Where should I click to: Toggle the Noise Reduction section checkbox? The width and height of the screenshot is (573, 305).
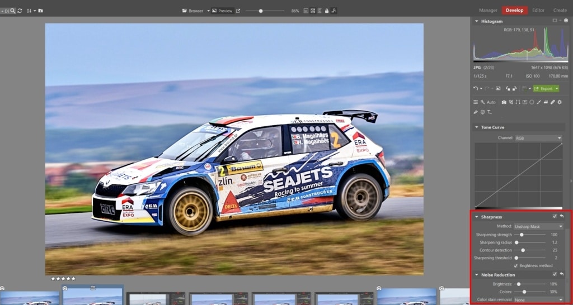(x=555, y=274)
